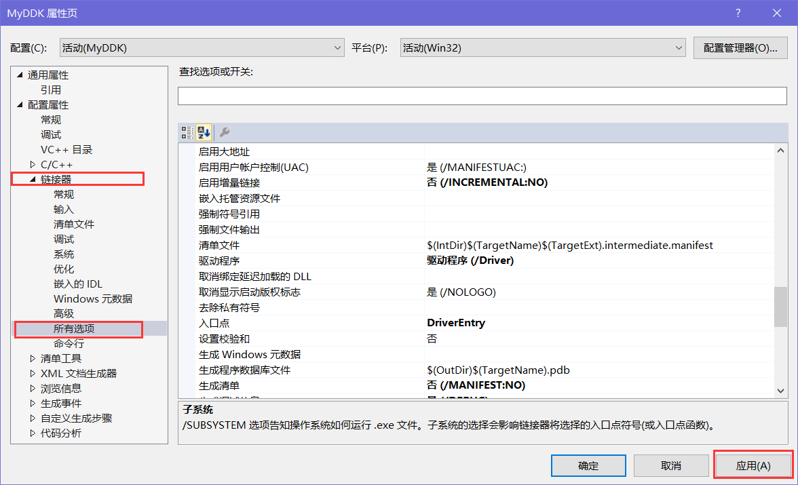The image size is (798, 485).
Task: Click the 确定 button
Action: click(588, 465)
